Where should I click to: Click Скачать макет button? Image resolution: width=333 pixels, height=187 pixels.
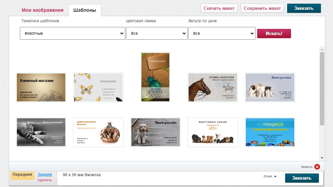click(219, 8)
